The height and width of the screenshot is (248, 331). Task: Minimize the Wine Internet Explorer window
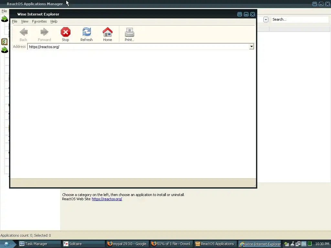tap(240, 14)
